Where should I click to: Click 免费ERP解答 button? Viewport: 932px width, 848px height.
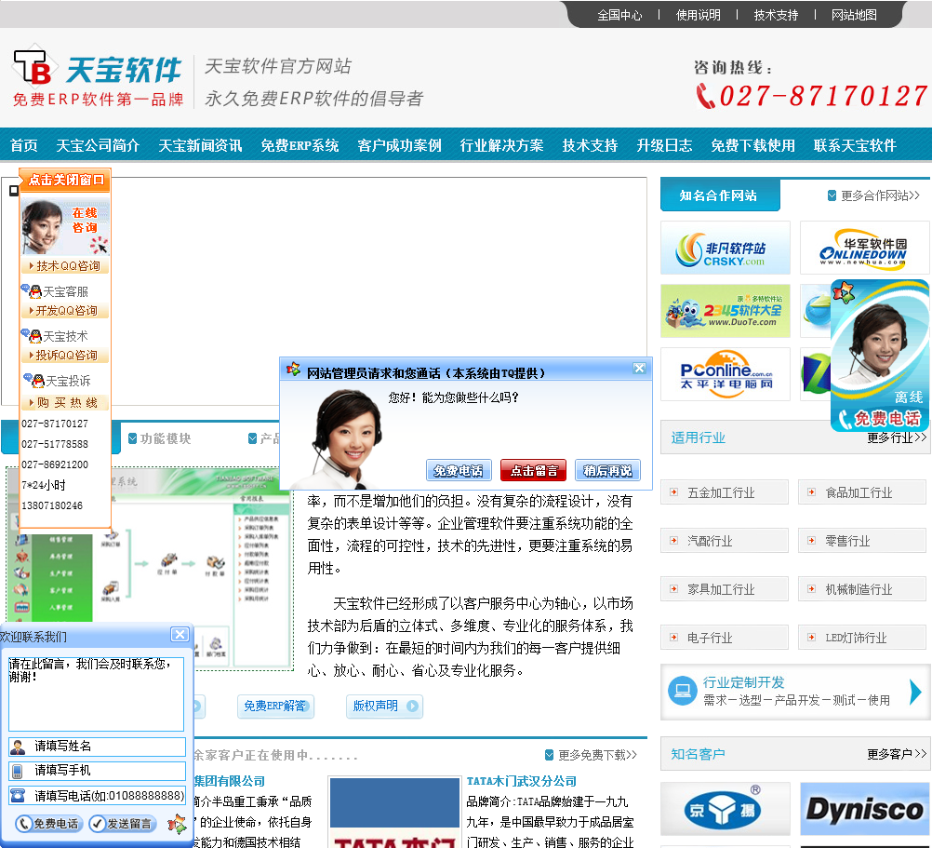pos(275,706)
